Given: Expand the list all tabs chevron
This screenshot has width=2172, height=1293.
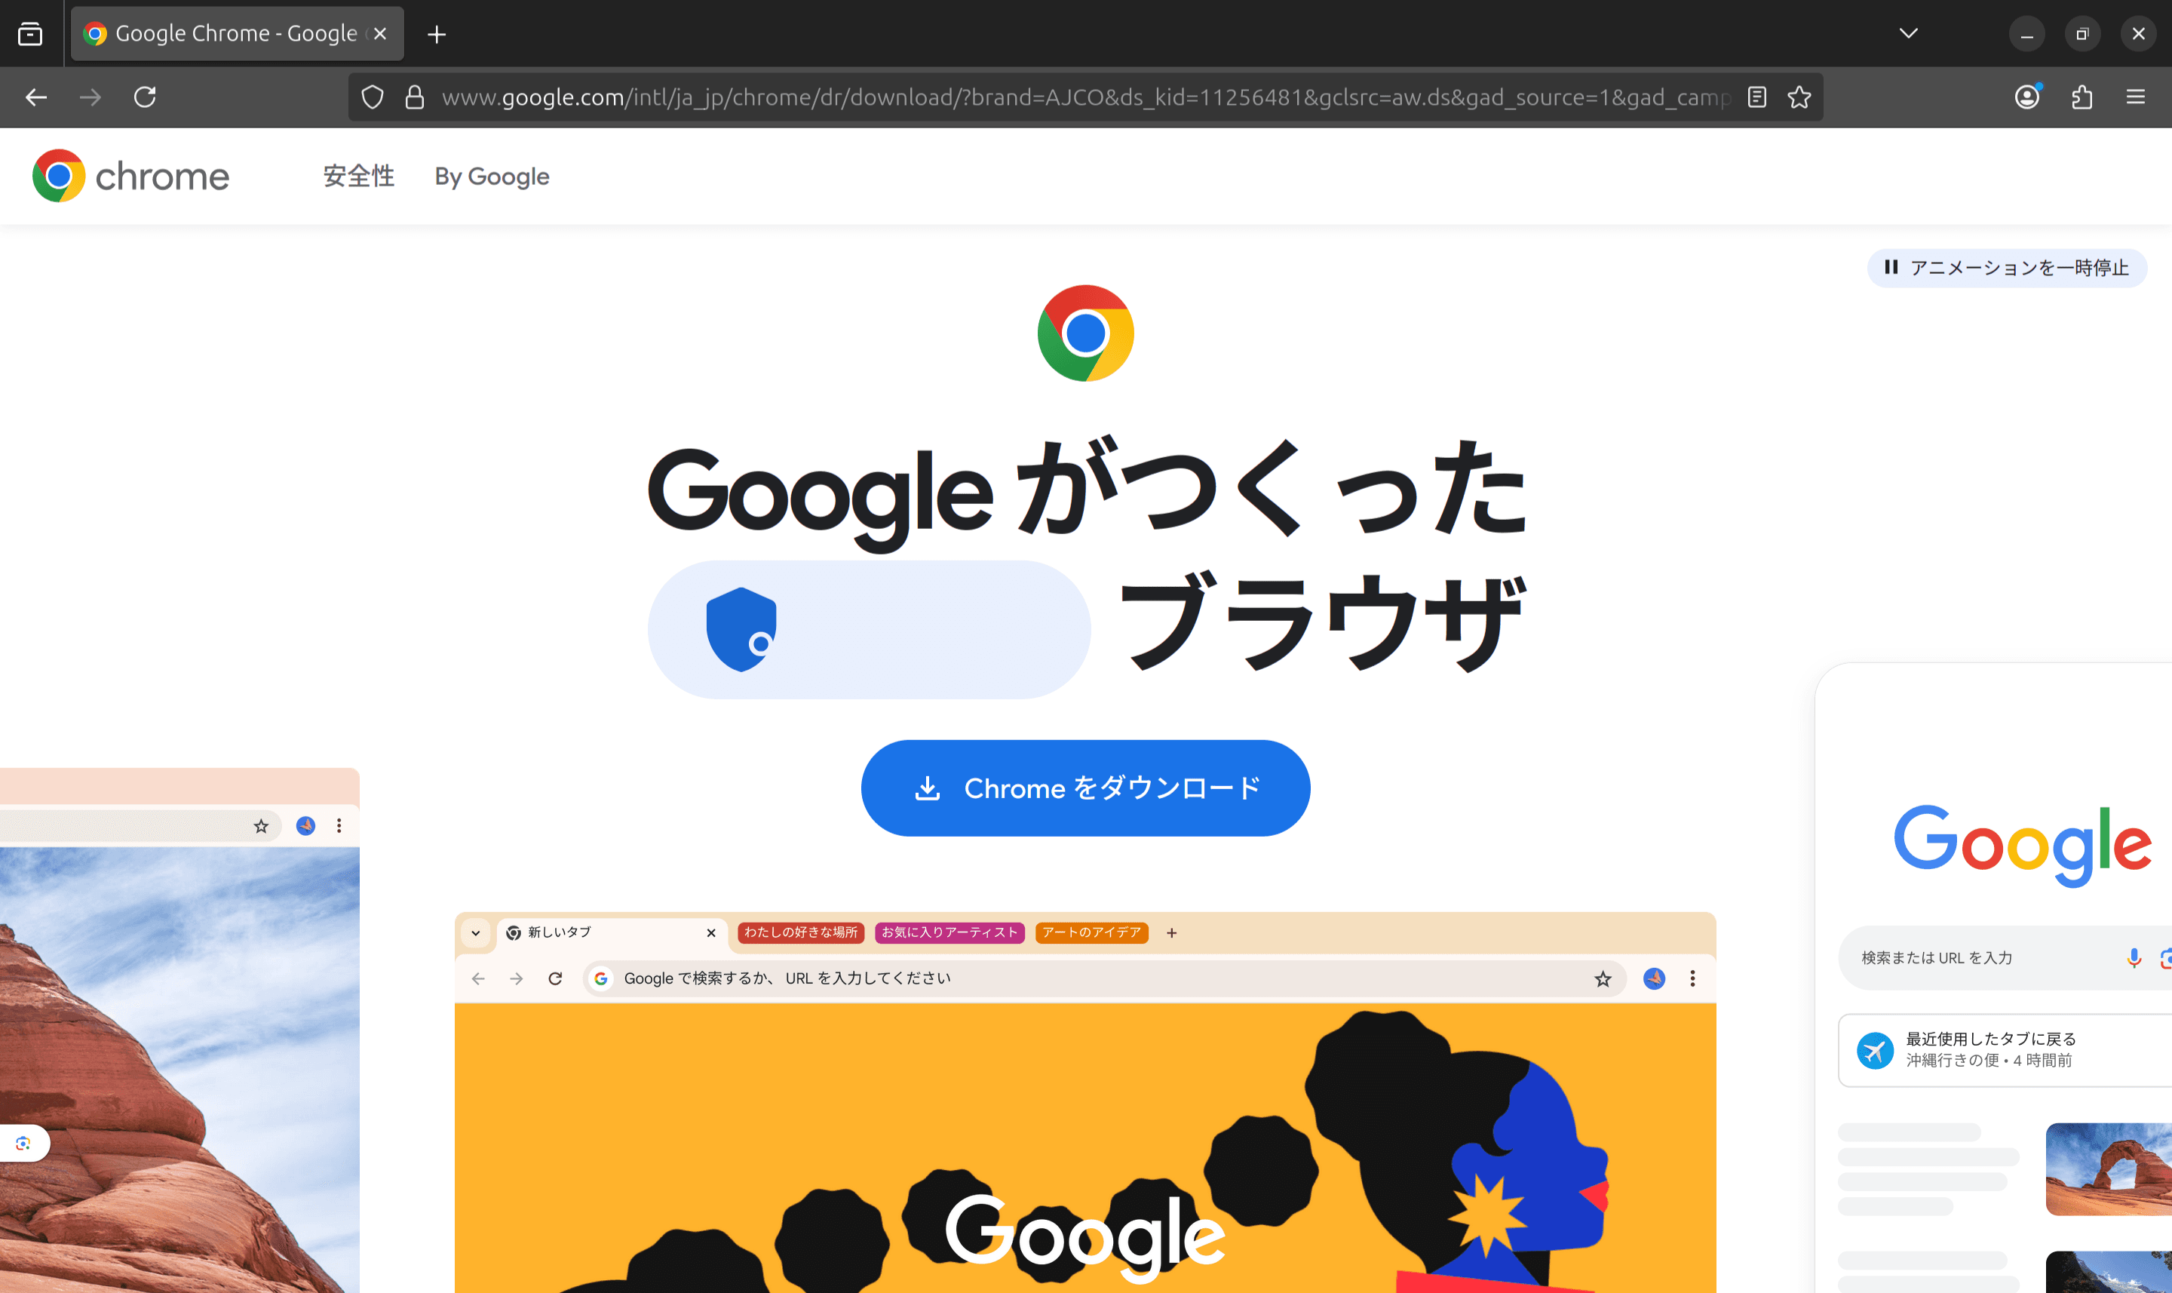Looking at the screenshot, I should pos(1908,33).
